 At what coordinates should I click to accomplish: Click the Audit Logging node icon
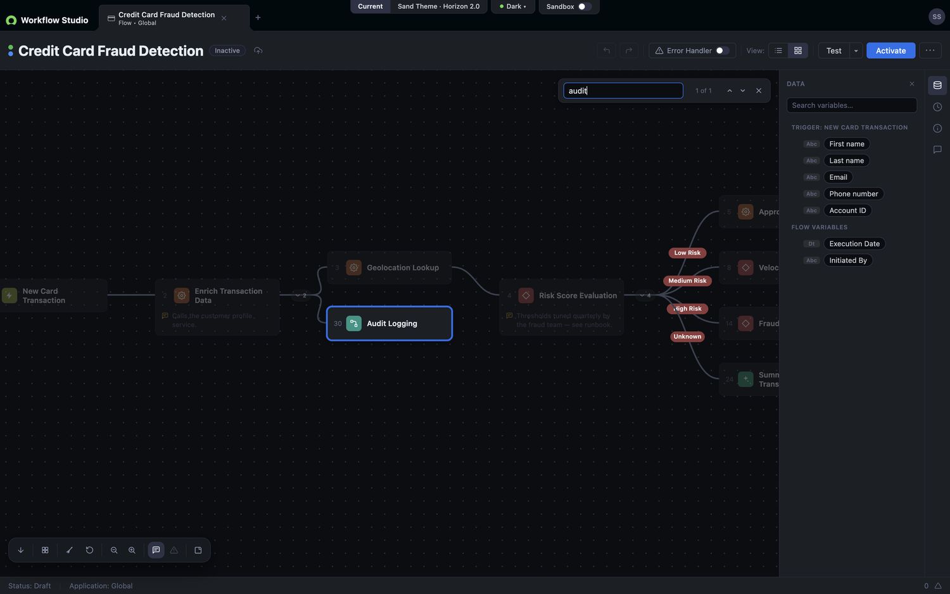354,324
